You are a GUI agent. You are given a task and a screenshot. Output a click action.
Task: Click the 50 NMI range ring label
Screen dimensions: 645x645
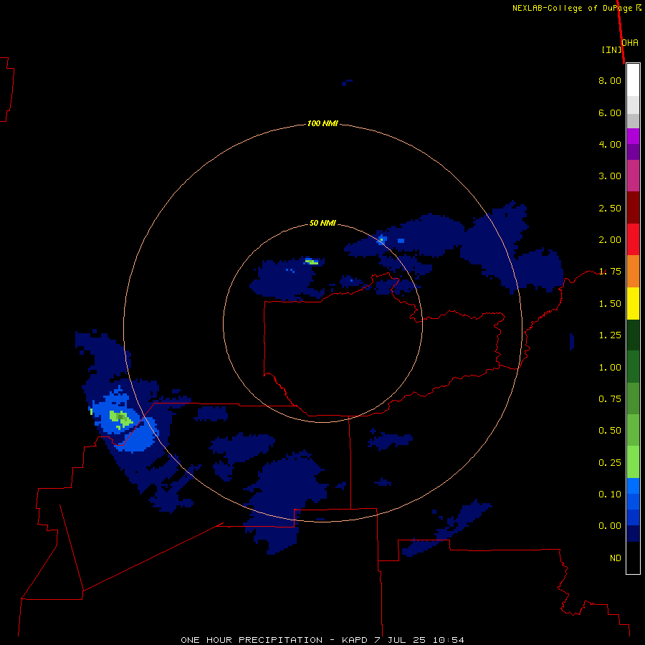[322, 224]
